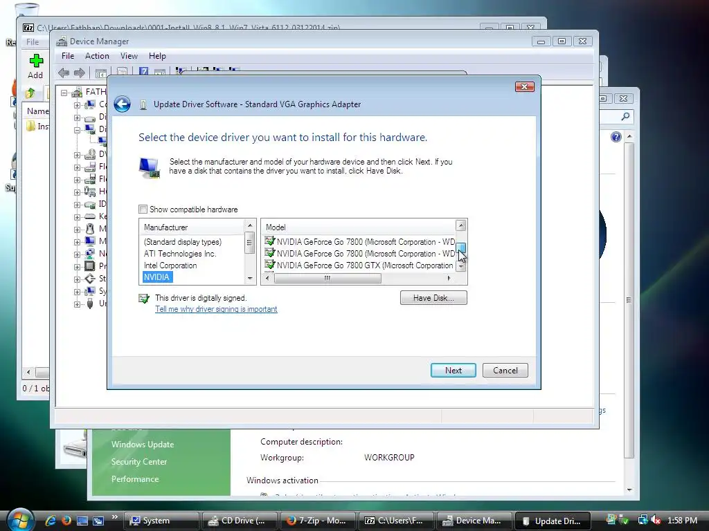Viewport: 709px width, 531px height.
Task: Expand the USB controllers node in Device Manager
Action: pyautogui.click(x=78, y=304)
